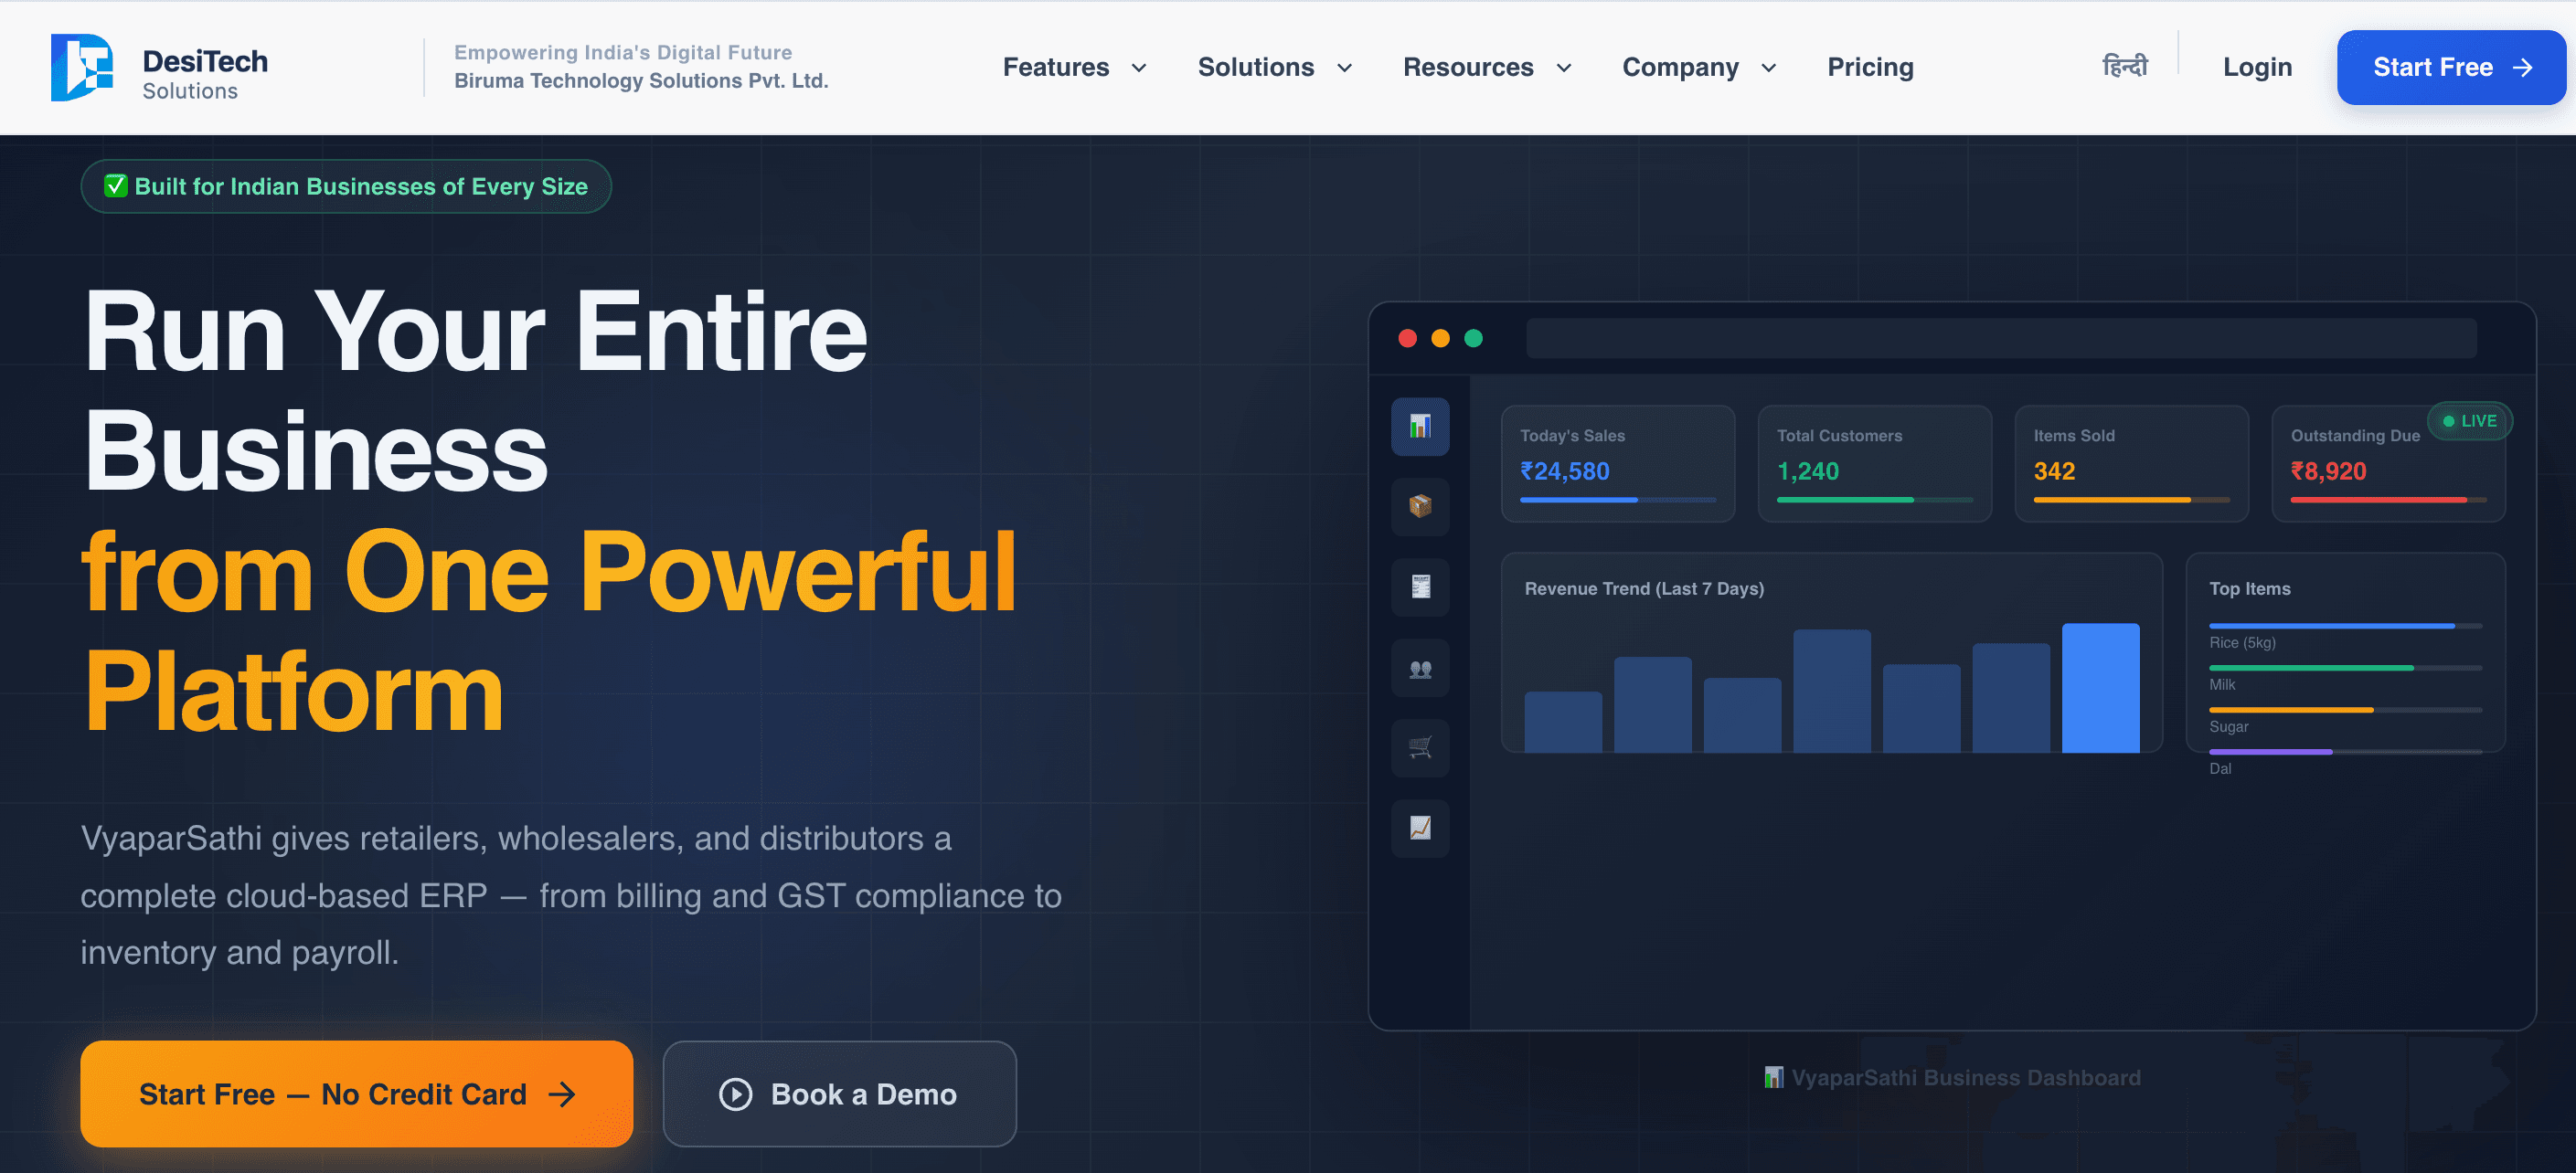The image size is (2576, 1173).
Task: Click the green window dot in mockup
Action: (x=1473, y=339)
